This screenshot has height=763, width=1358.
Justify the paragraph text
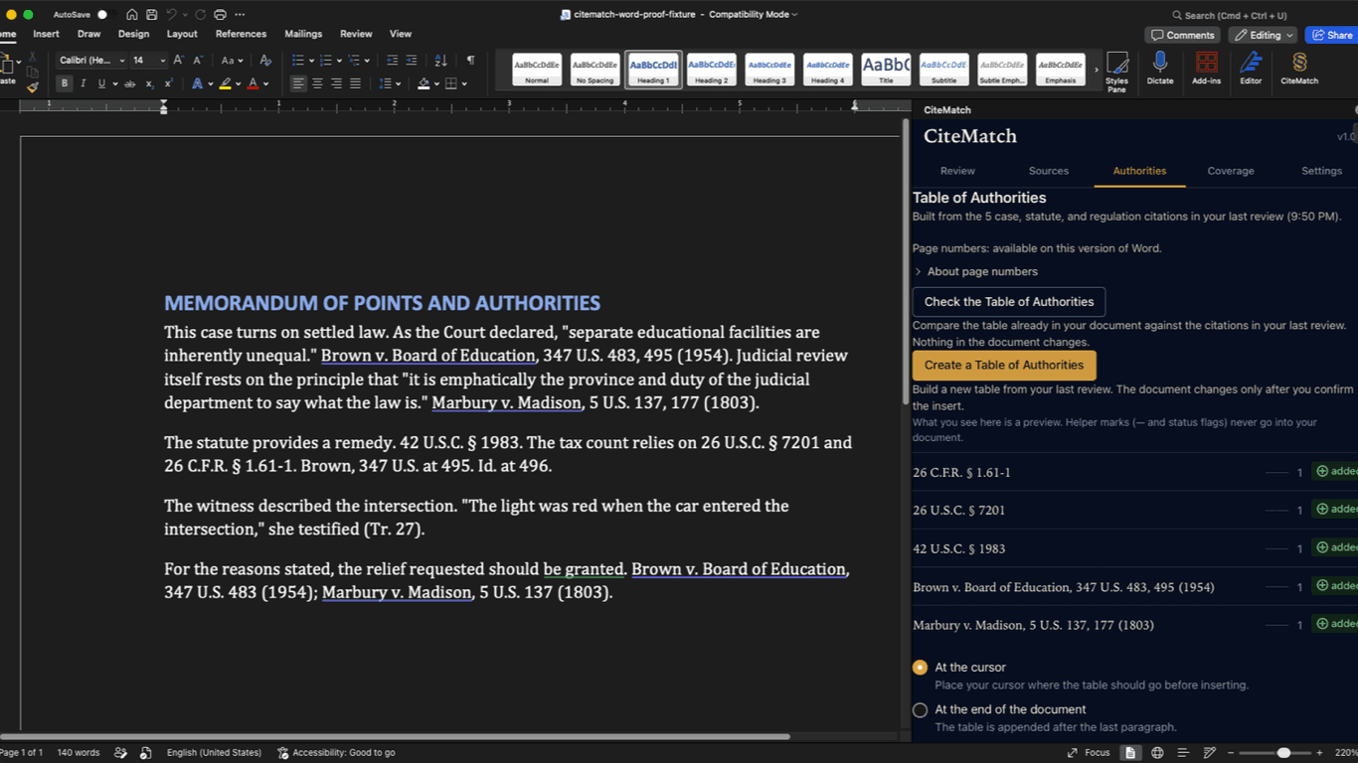tap(355, 83)
